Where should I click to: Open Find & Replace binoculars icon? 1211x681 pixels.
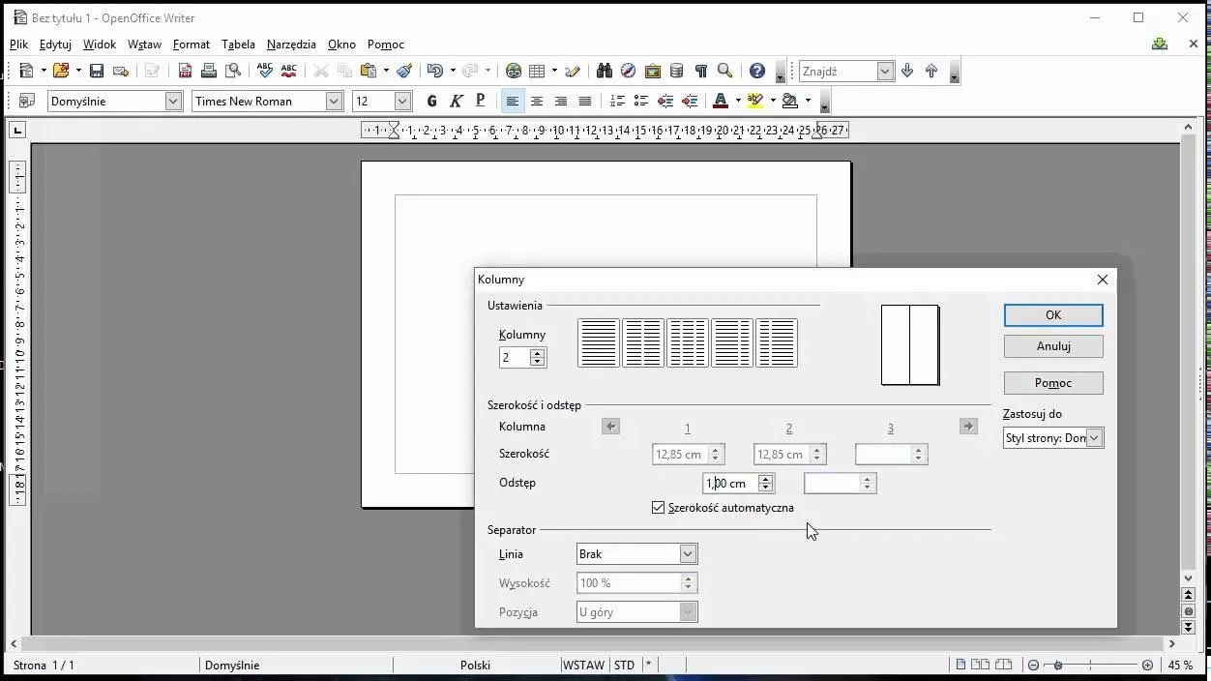click(x=605, y=71)
